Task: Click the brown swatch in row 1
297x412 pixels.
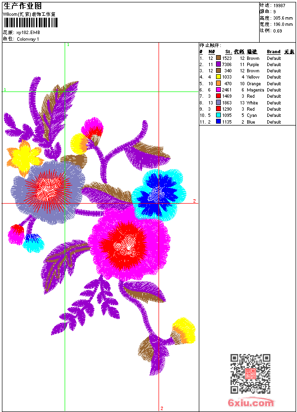Action: 218,57
